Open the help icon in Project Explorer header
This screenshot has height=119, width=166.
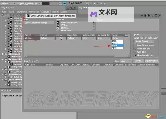pyautogui.click(x=72, y=8)
